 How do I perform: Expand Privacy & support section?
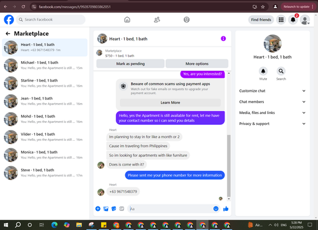[272, 124]
